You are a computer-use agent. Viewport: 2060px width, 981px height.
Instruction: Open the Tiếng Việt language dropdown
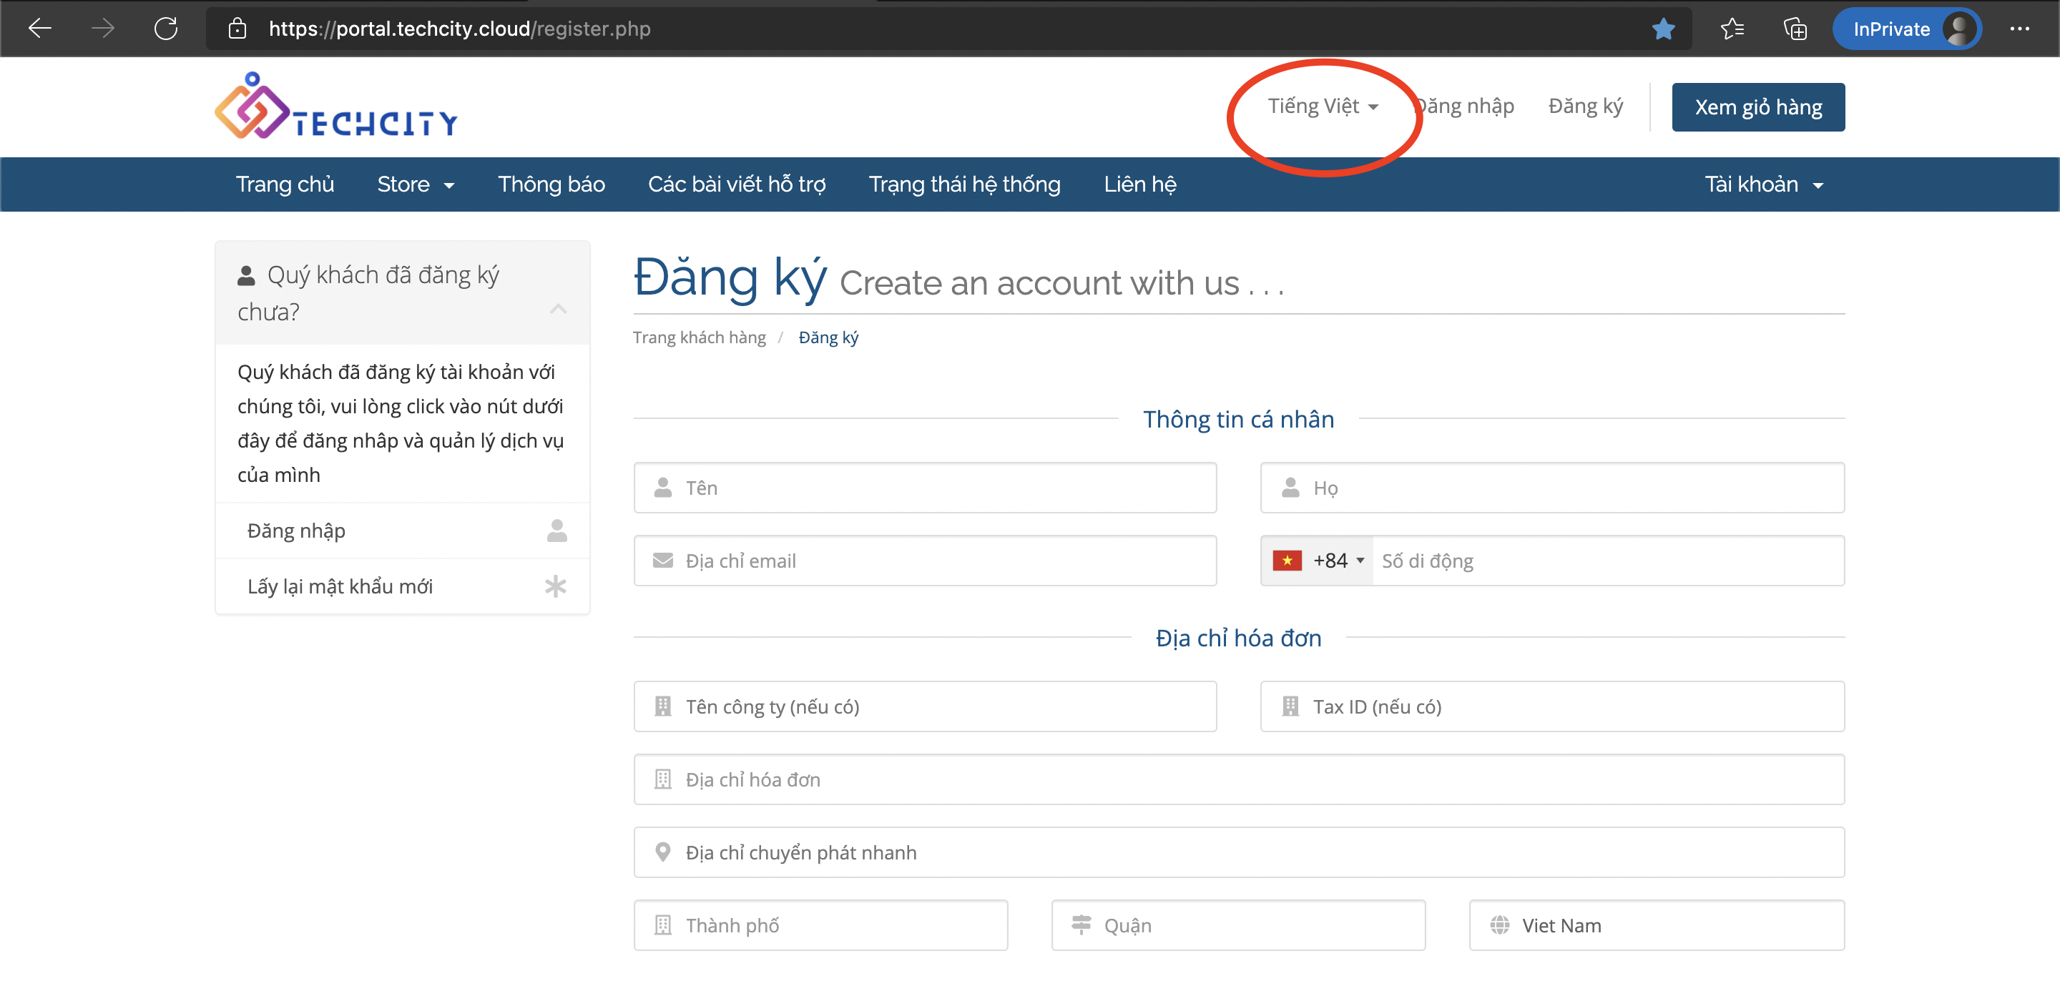pyautogui.click(x=1323, y=106)
